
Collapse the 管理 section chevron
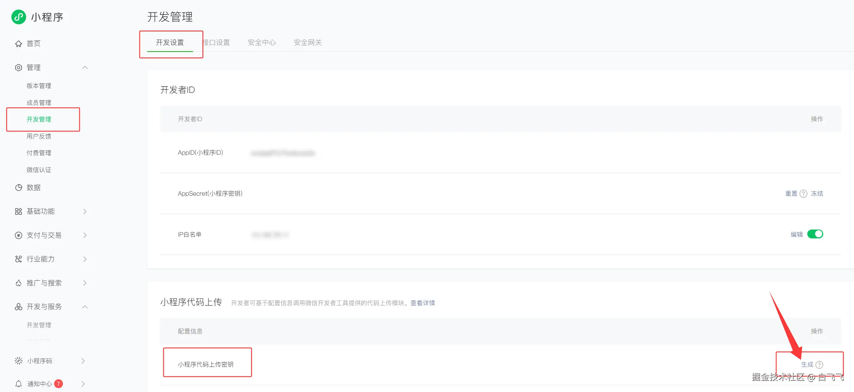point(85,67)
